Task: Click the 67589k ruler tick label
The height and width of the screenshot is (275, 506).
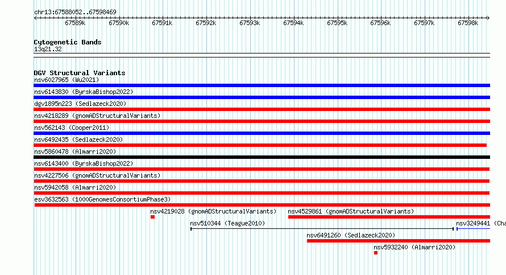Action: (75, 23)
